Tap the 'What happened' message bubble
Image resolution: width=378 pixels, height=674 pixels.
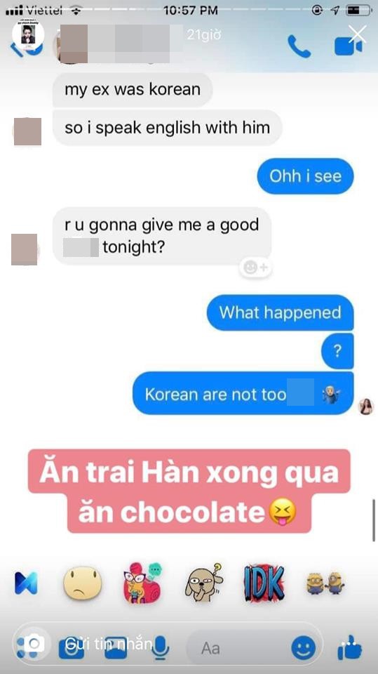pos(280,312)
